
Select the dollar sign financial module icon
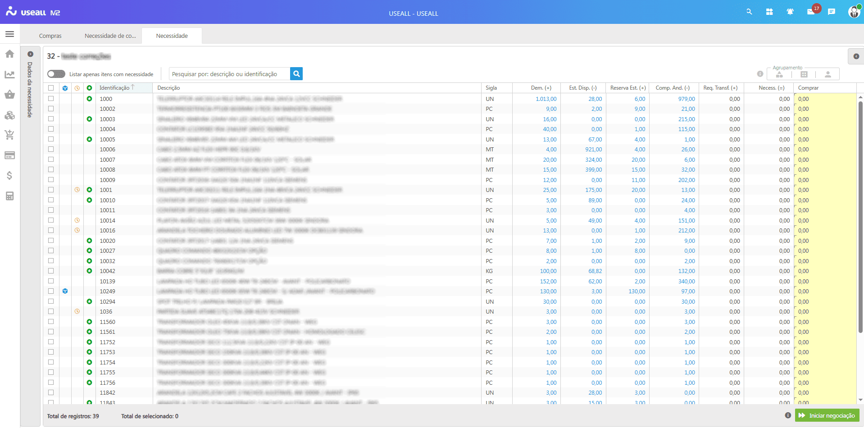coord(9,176)
